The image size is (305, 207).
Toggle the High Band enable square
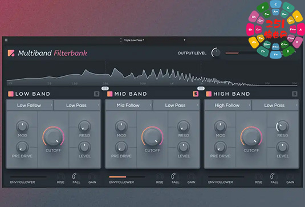pyautogui.click(x=209, y=94)
